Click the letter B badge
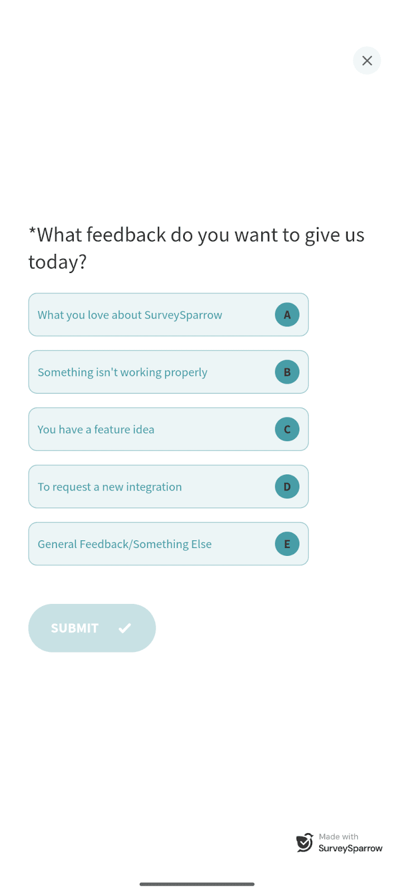 point(287,372)
